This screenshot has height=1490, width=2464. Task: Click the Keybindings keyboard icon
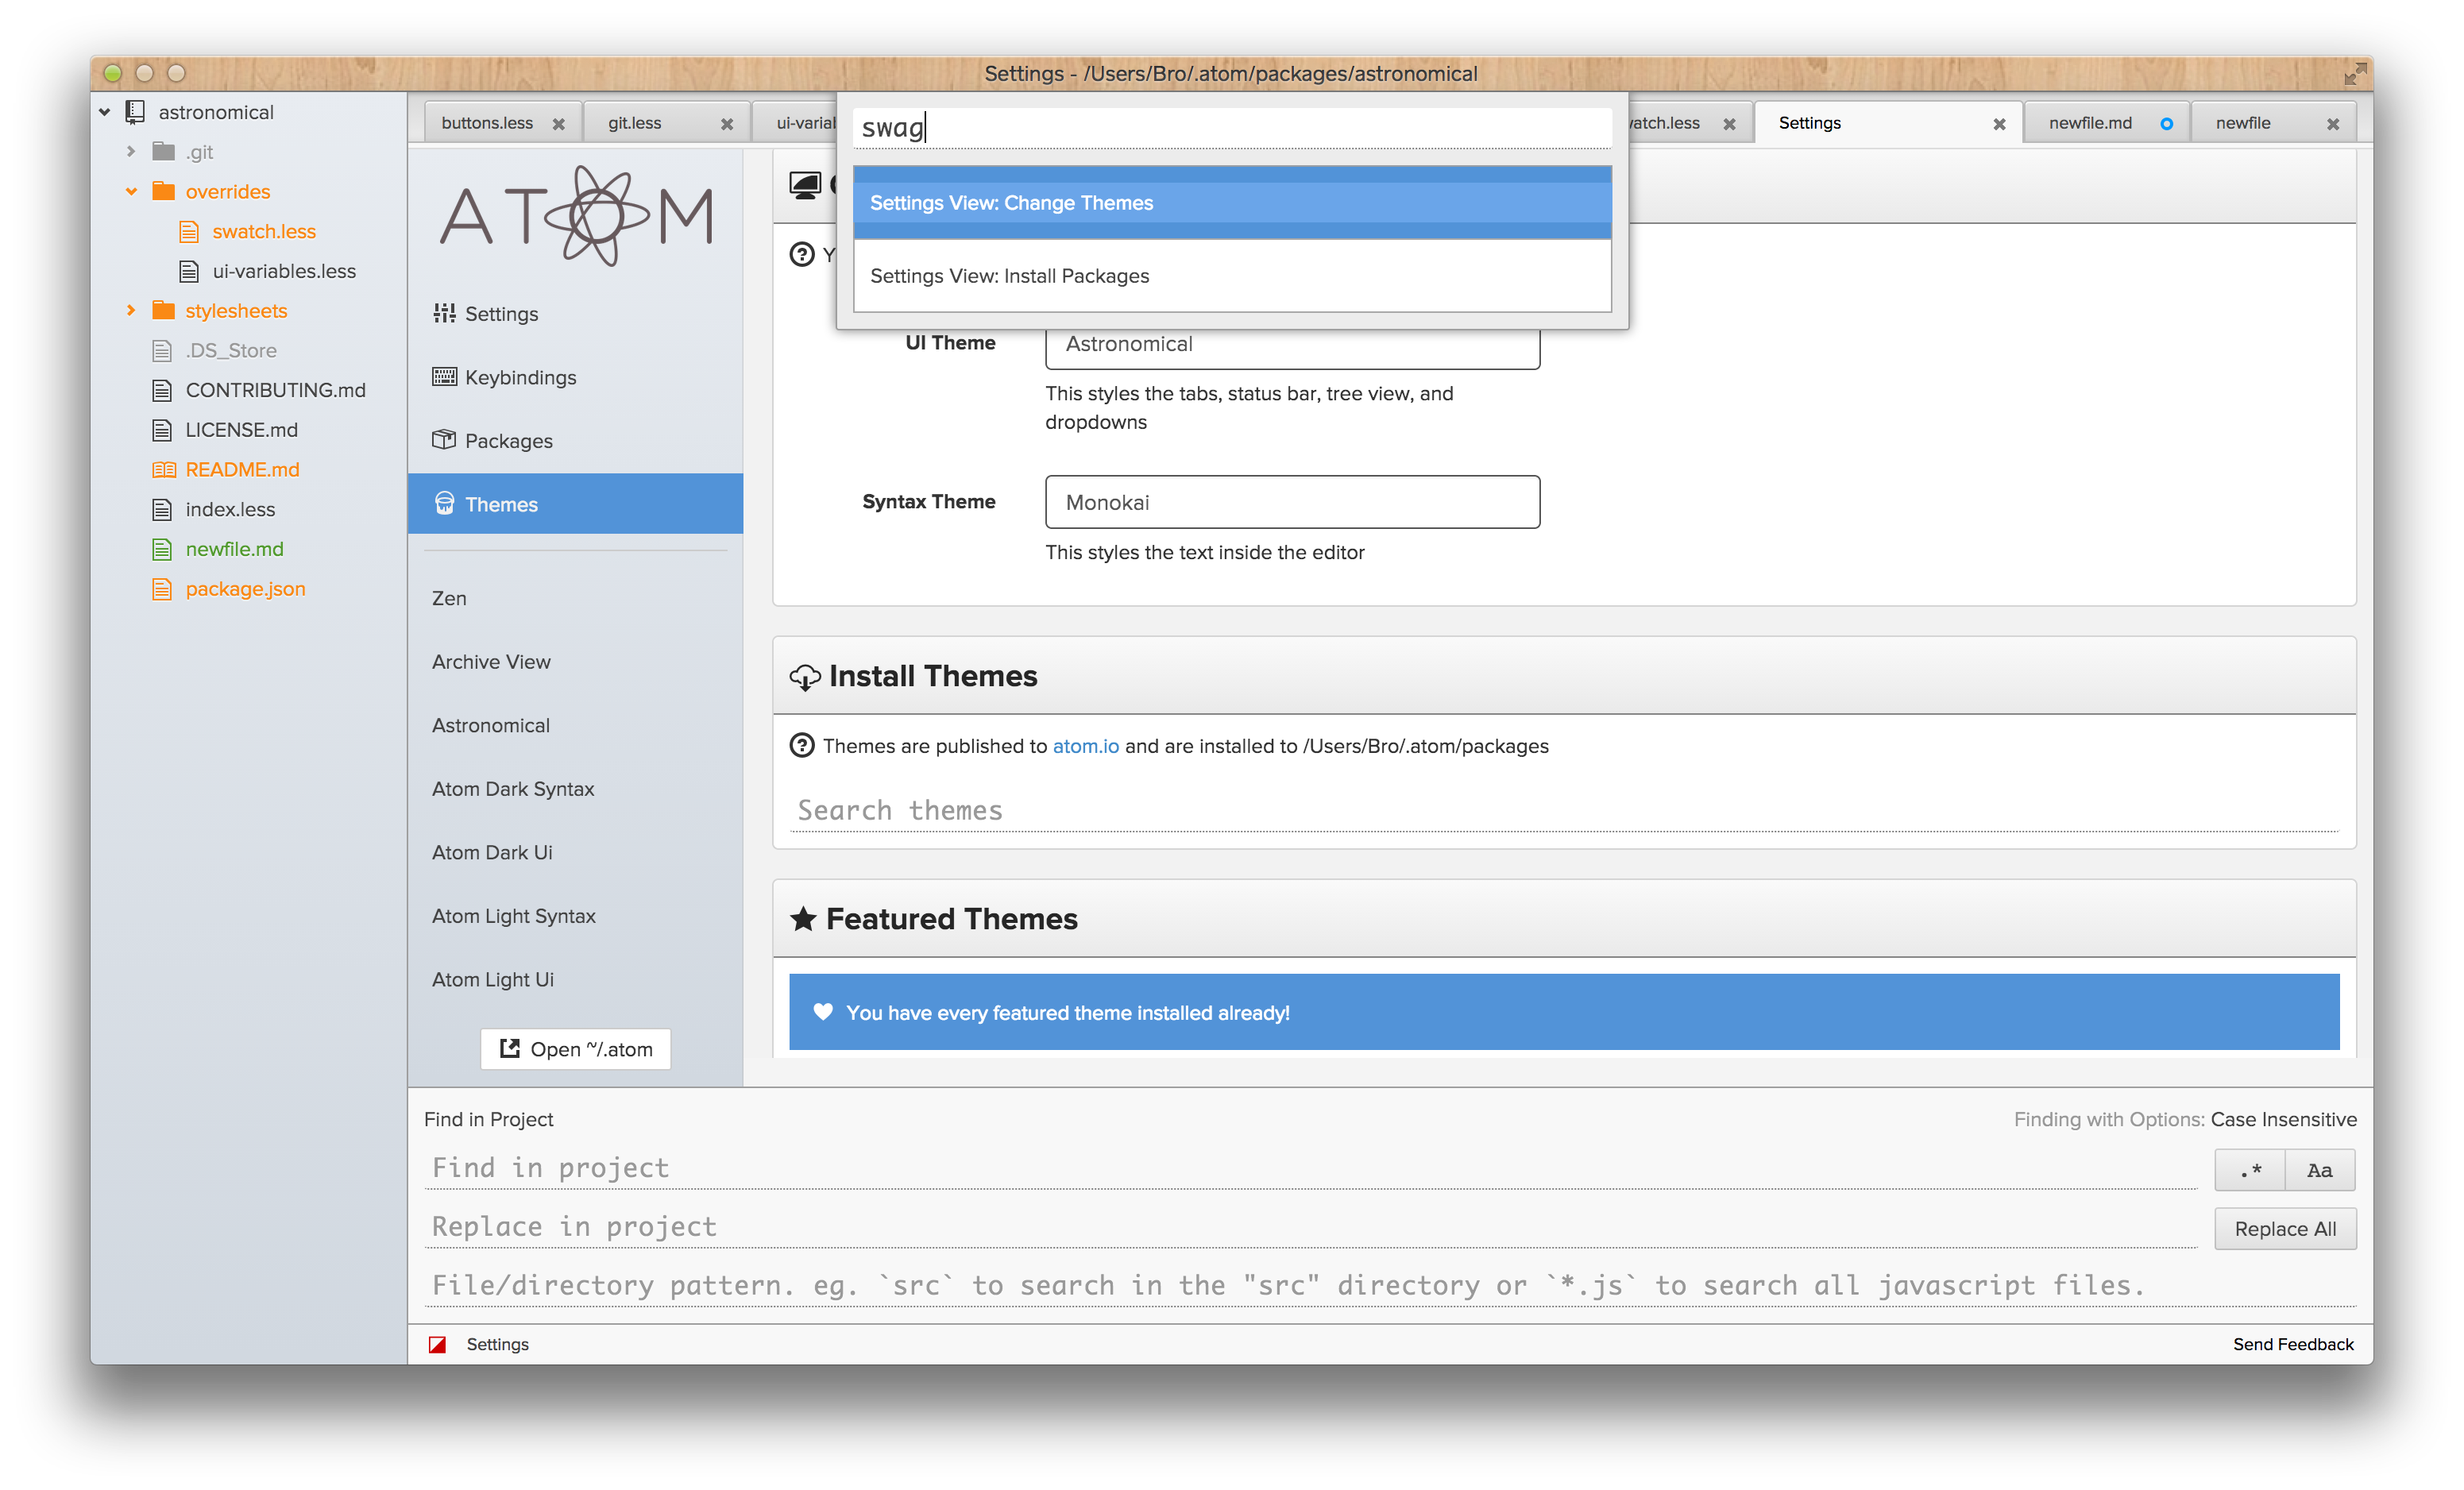pos(444,377)
